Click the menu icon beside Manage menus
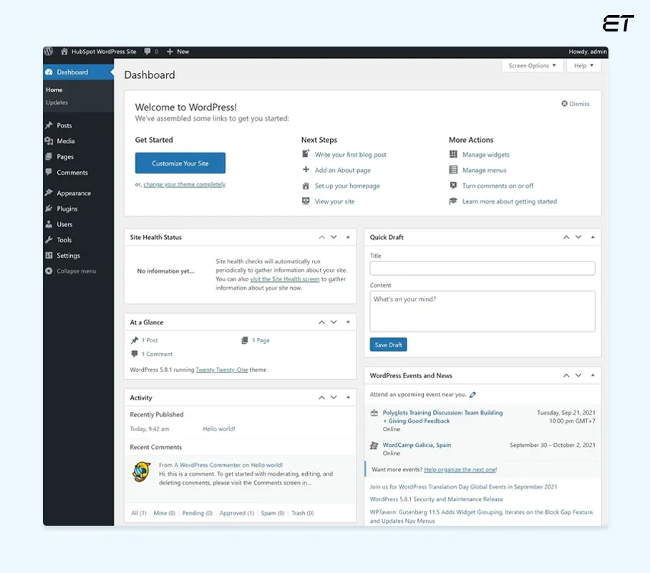 pyautogui.click(x=454, y=170)
